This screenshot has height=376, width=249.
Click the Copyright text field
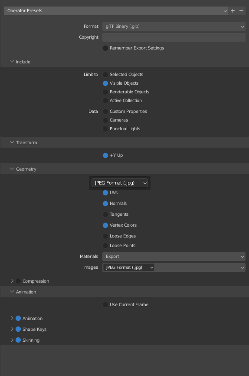coord(174,37)
